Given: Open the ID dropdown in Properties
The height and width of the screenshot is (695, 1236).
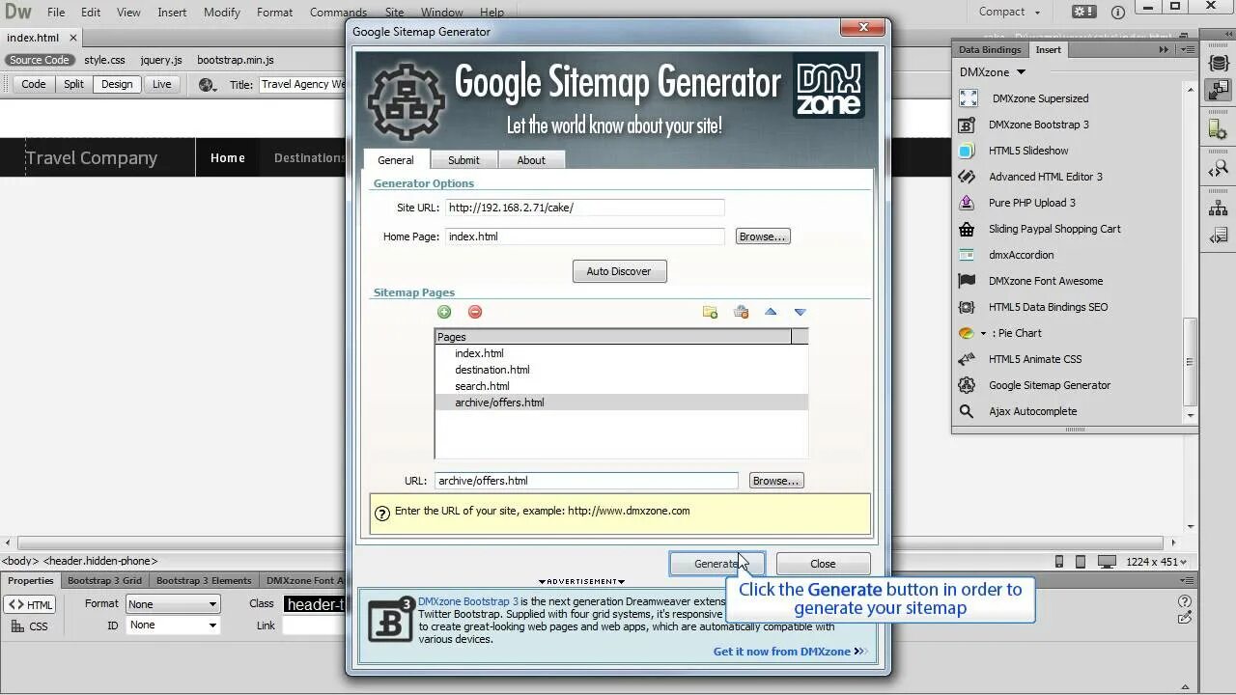Looking at the screenshot, I should click(173, 625).
